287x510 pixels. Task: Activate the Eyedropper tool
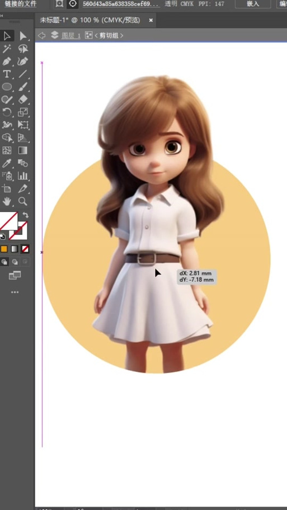click(7, 163)
